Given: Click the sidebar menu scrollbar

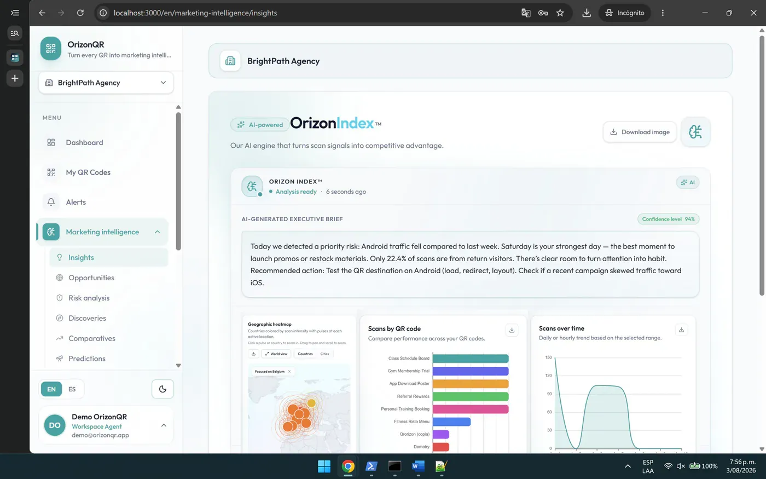Looking at the screenshot, I should [x=178, y=181].
